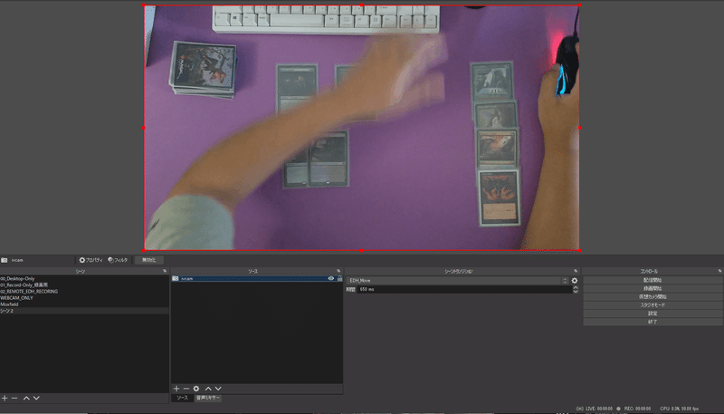Select the シーン 2 scene

pyautogui.click(x=84, y=311)
